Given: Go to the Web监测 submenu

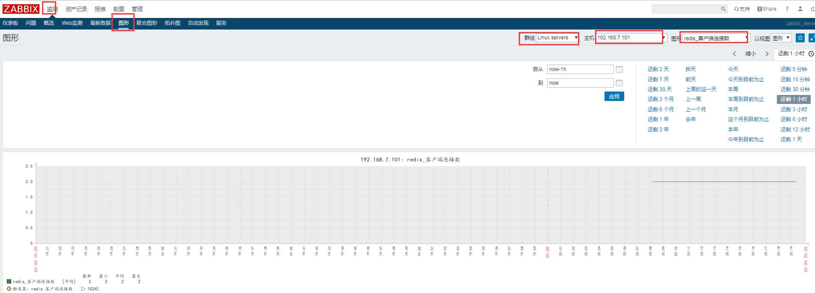Looking at the screenshot, I should (72, 23).
